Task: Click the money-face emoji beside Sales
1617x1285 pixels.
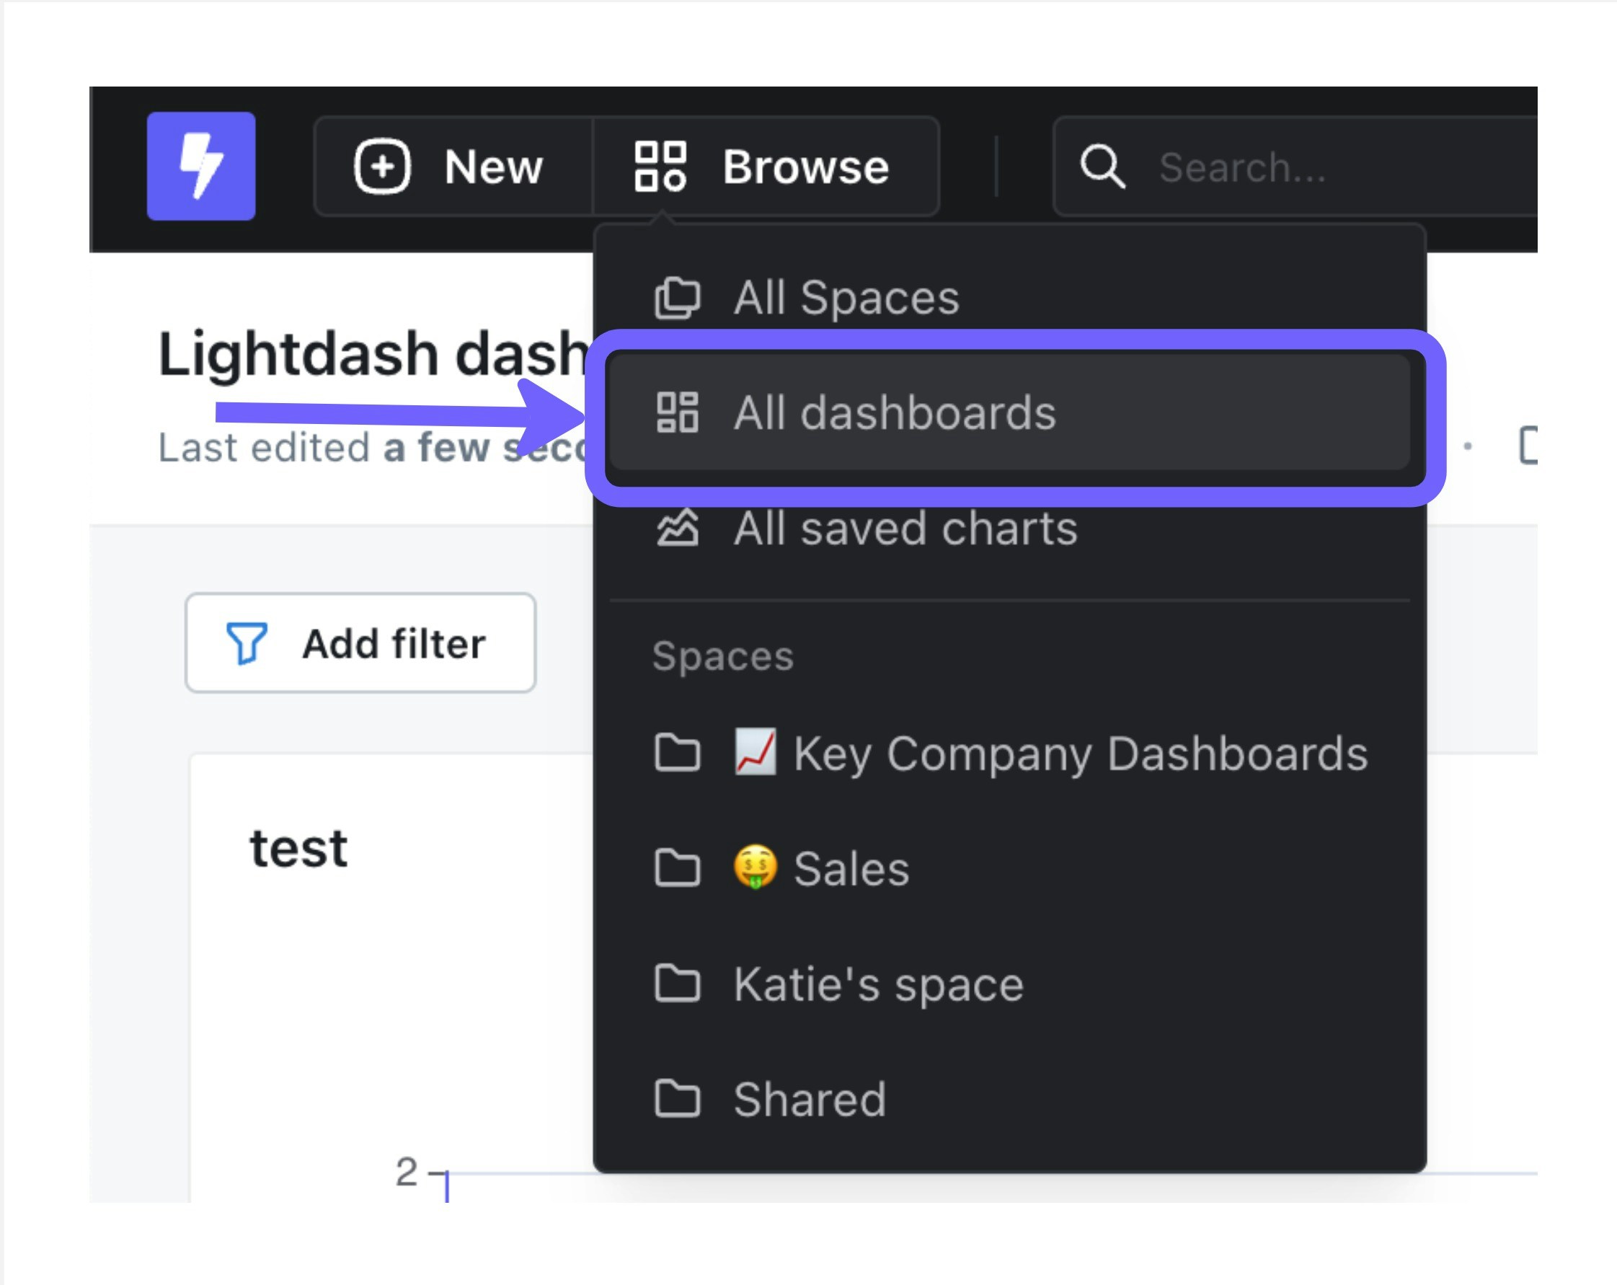Action: pyautogui.click(x=755, y=868)
